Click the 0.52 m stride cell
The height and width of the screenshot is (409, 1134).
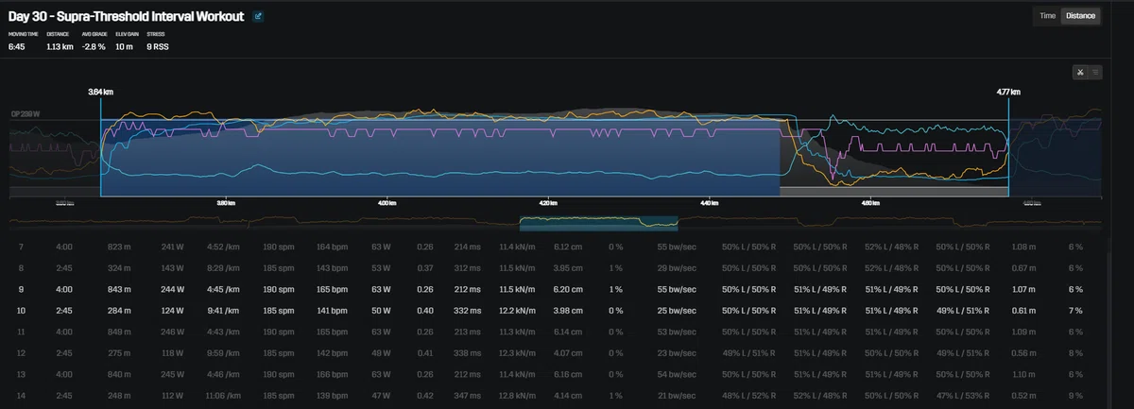(1024, 395)
